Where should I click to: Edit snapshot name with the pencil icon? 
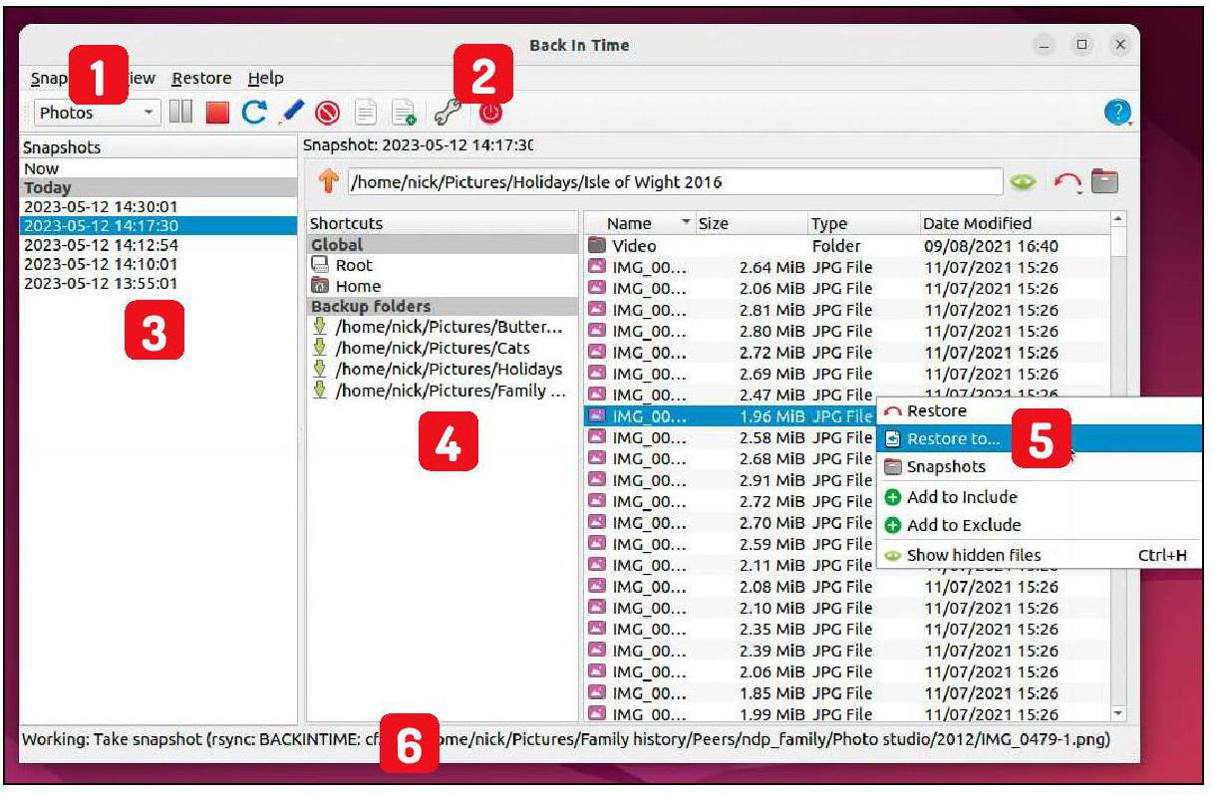point(292,114)
